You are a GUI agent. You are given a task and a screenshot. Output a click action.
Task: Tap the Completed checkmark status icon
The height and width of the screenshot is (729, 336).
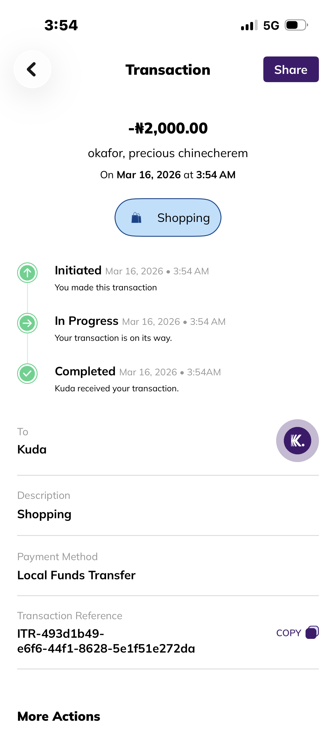pyautogui.click(x=27, y=374)
